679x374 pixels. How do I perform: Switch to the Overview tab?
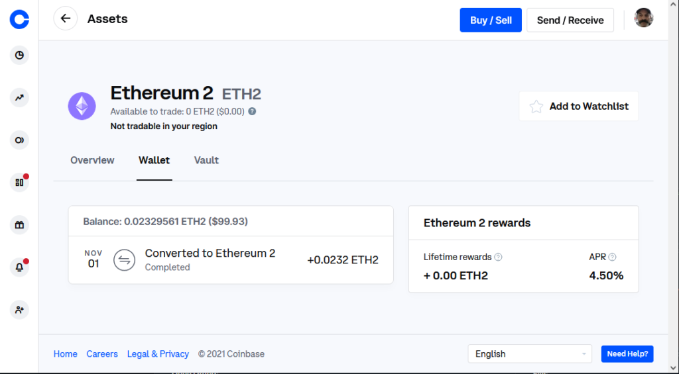coord(92,160)
